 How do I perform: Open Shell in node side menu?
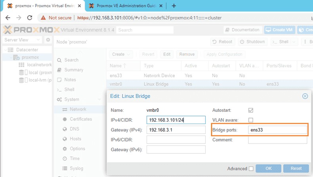click(79, 90)
